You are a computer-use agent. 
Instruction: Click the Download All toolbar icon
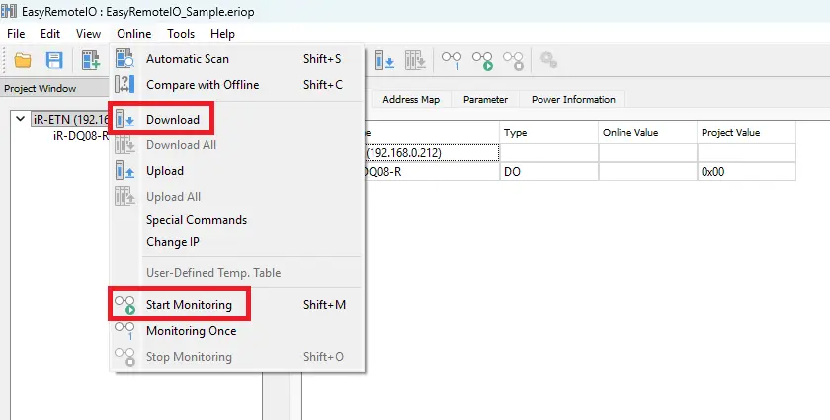click(x=416, y=60)
